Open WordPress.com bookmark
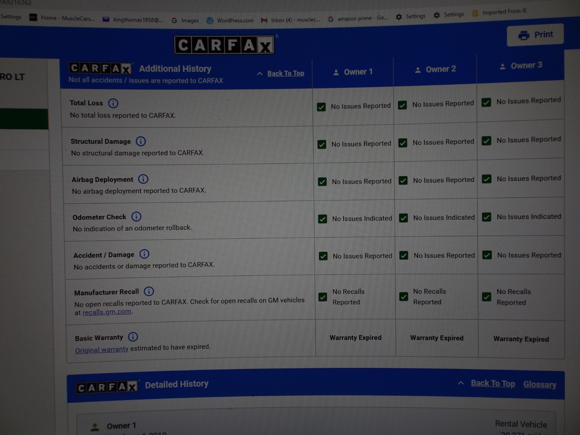Viewport: 580px width, 435px height. [x=230, y=21]
